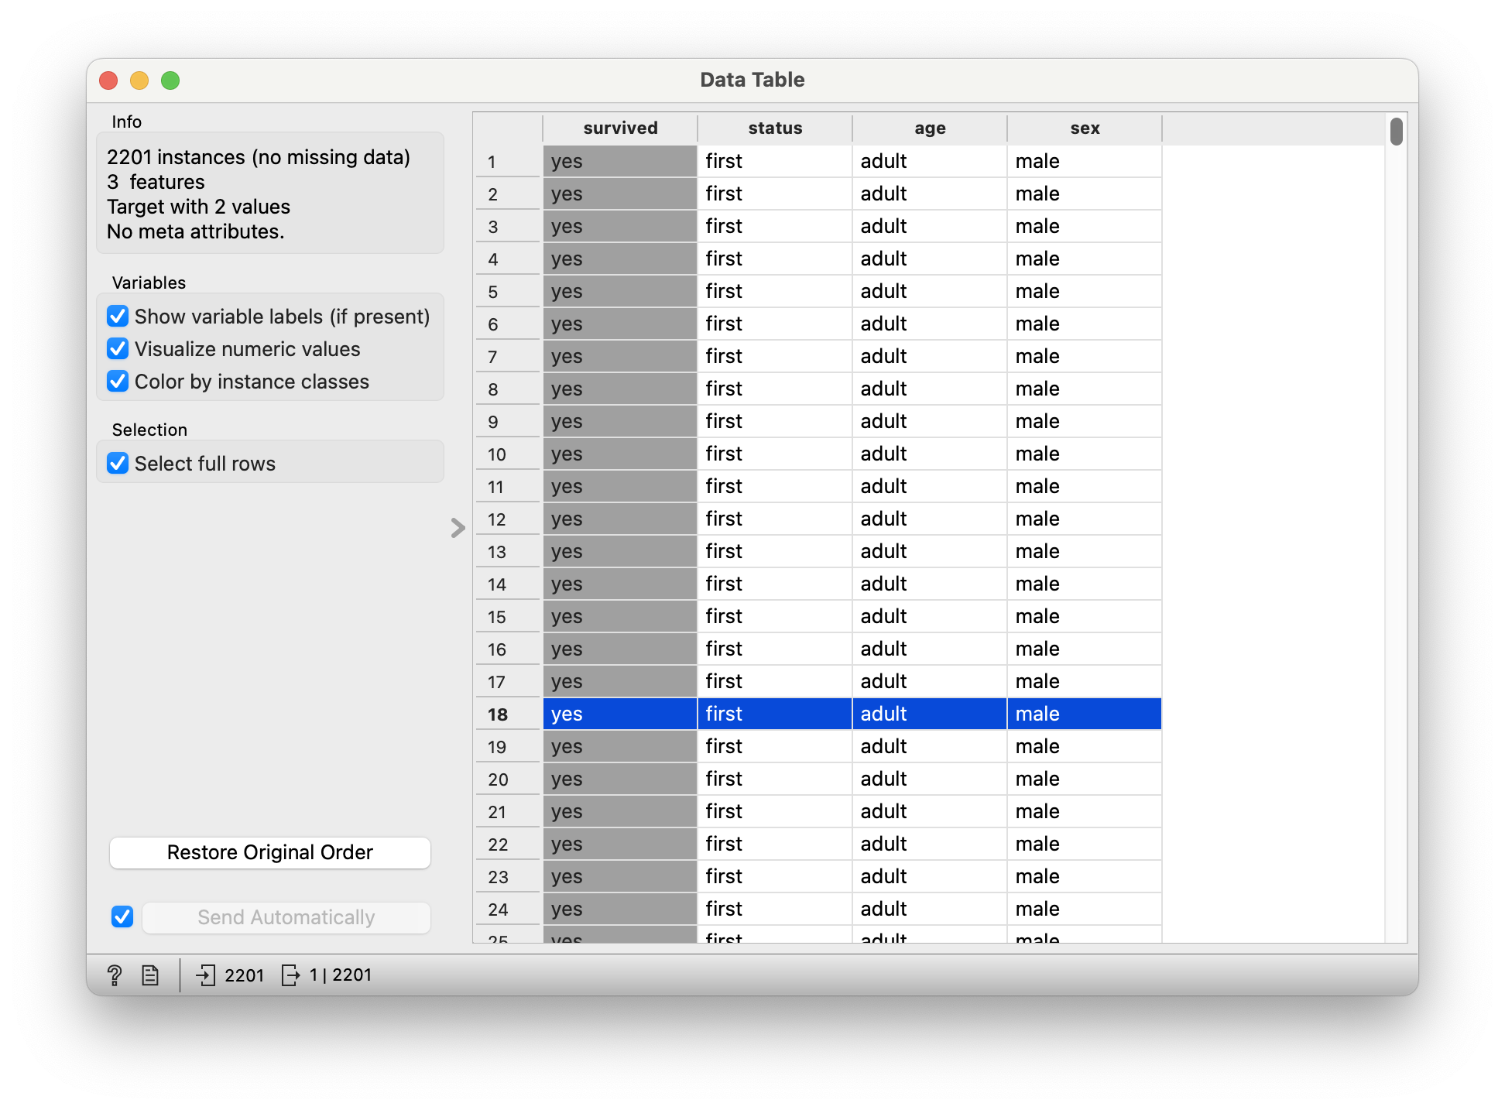Click the yellow minimize window button
Screen dimensions: 1505x1110
(x=139, y=81)
